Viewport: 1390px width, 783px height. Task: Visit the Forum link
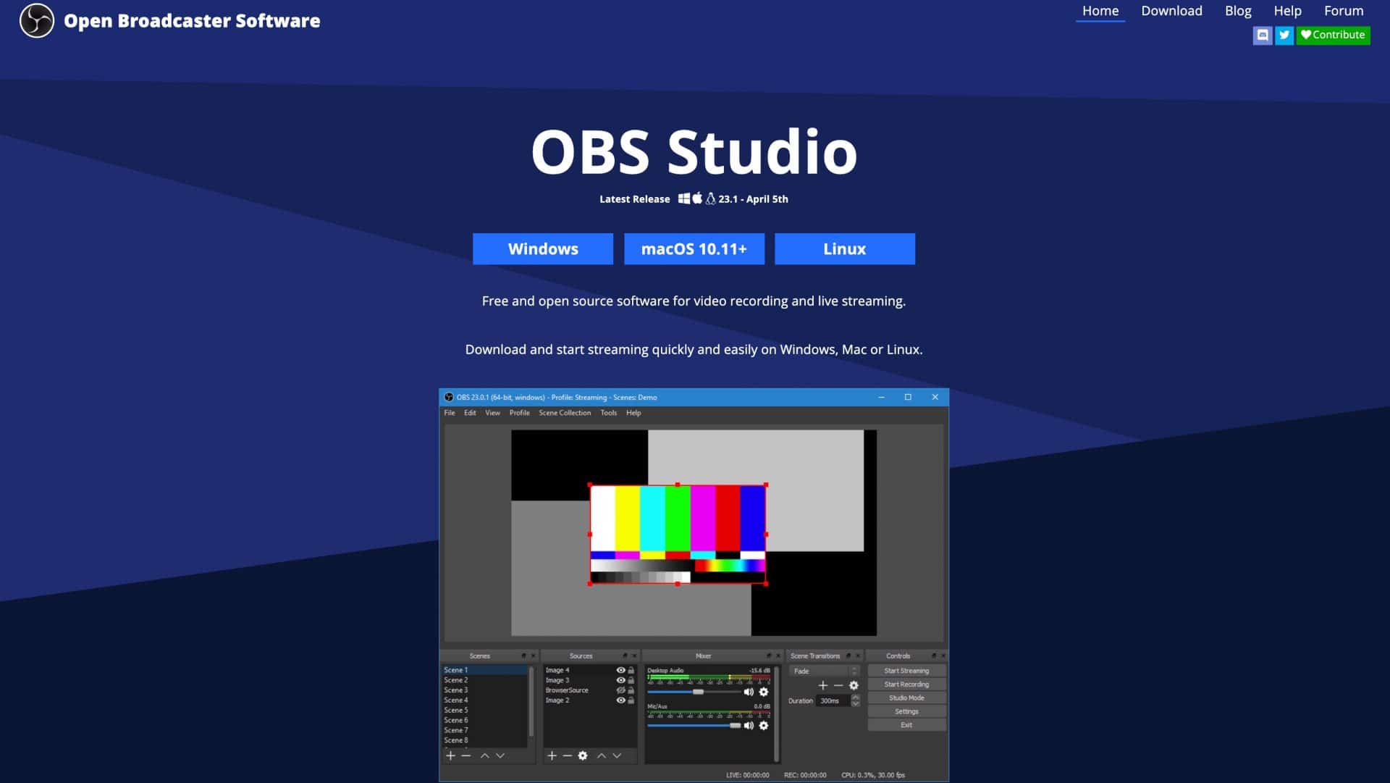tap(1344, 11)
